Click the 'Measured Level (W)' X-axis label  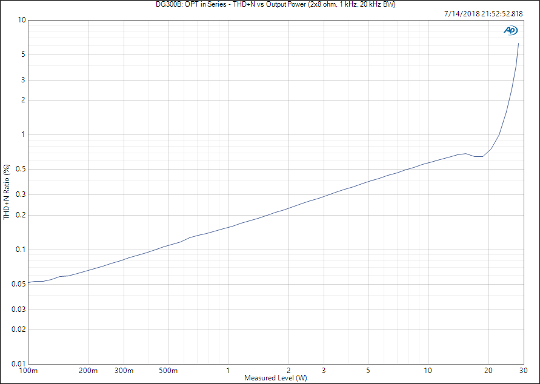coord(276,378)
